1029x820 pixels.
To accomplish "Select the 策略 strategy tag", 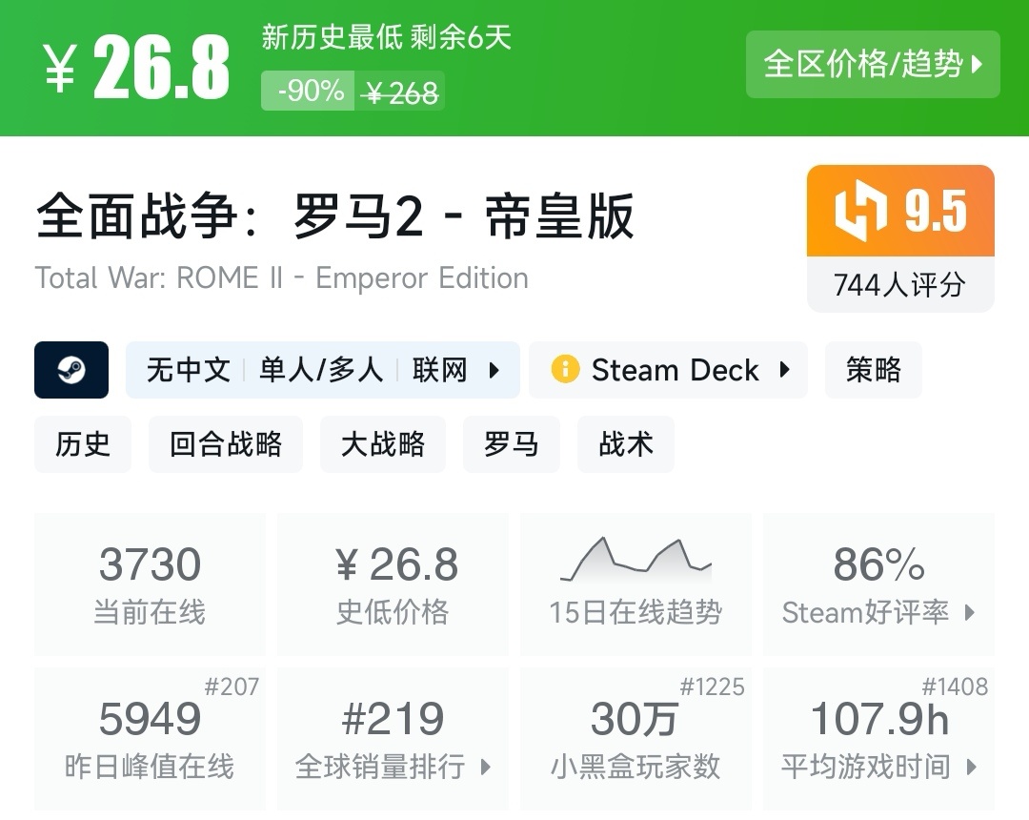I will tap(873, 370).
